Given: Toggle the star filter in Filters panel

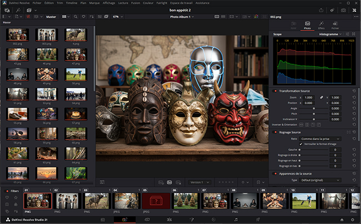Looking at the screenshot, I should tap(16, 197).
